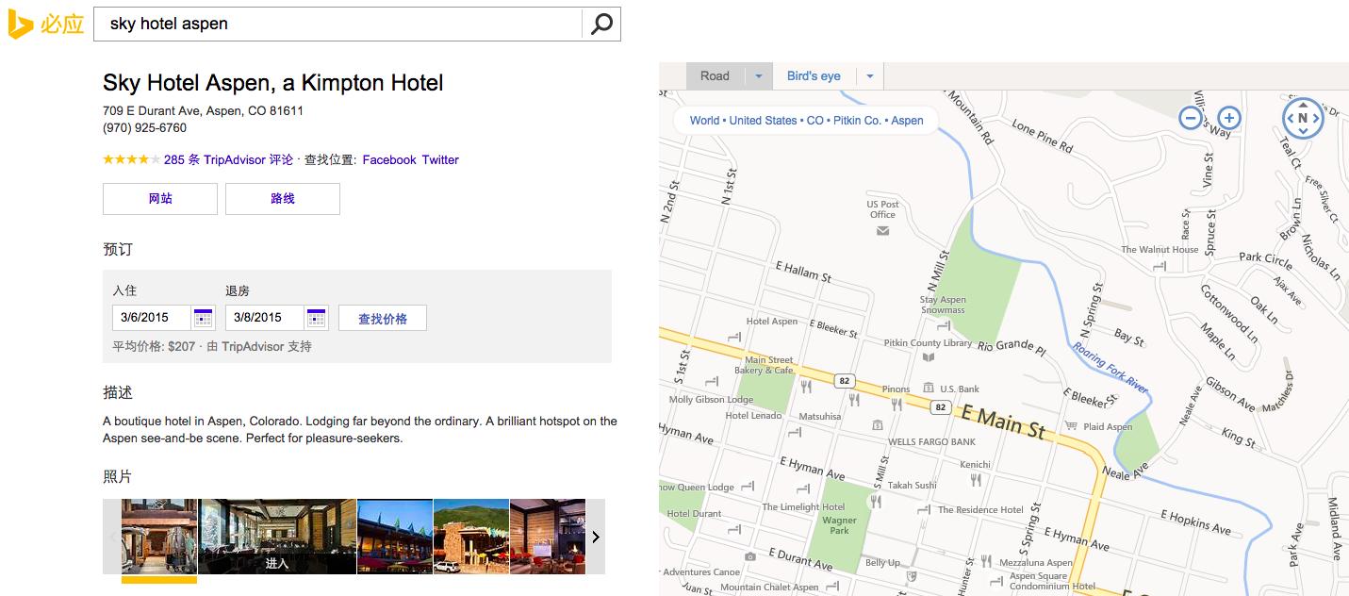Image resolution: width=1349 pixels, height=596 pixels.
Task: Click the Sky Hotel Aspen title
Action: 273,83
